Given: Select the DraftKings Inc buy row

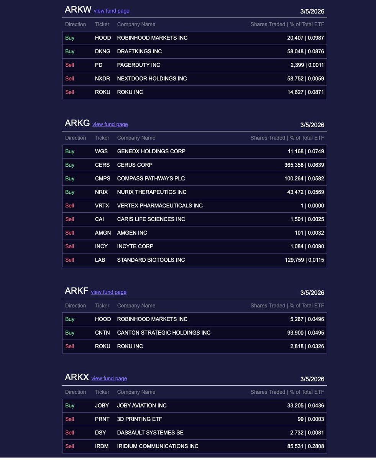Looking at the screenshot, I should tap(194, 51).
